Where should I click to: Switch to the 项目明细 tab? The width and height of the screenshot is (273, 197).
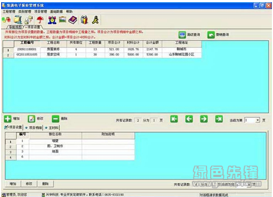[x=34, y=128]
